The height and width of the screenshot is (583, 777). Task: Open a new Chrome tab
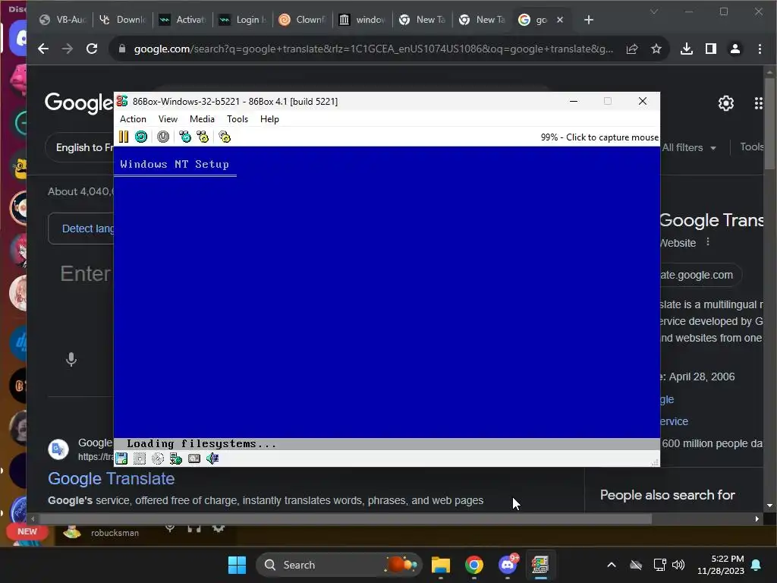pyautogui.click(x=588, y=20)
